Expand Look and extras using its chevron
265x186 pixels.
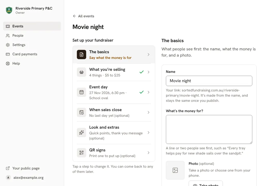(x=148, y=133)
